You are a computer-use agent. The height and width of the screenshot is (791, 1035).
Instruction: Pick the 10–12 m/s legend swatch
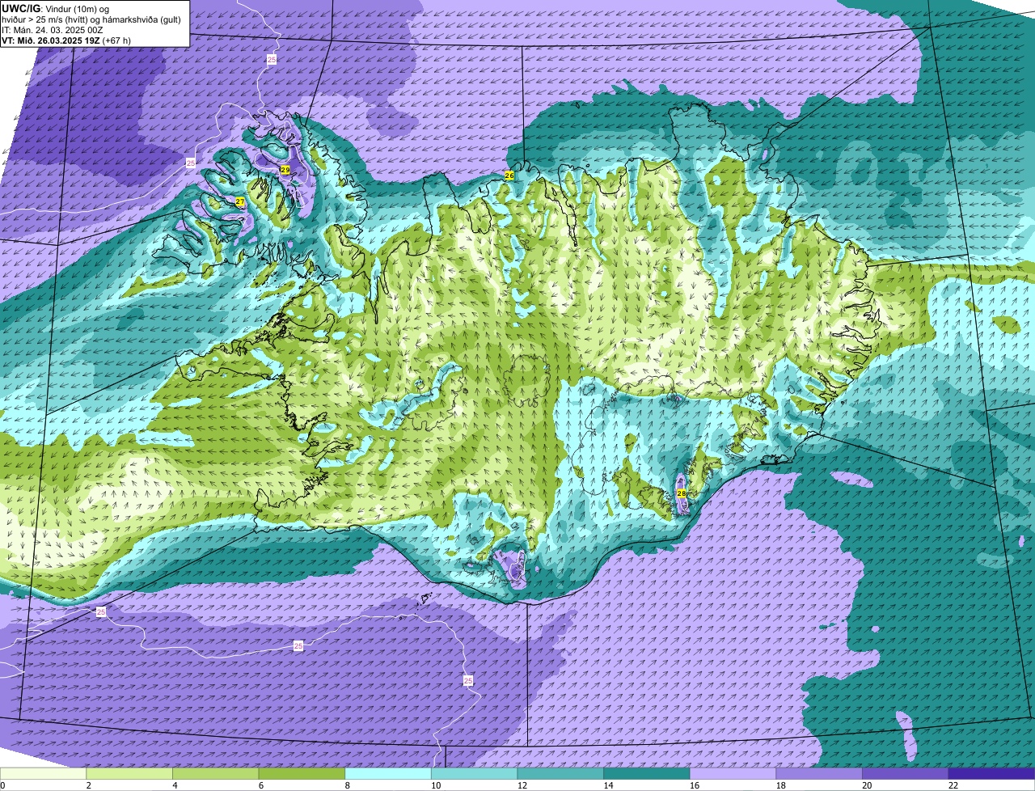pos(474,773)
